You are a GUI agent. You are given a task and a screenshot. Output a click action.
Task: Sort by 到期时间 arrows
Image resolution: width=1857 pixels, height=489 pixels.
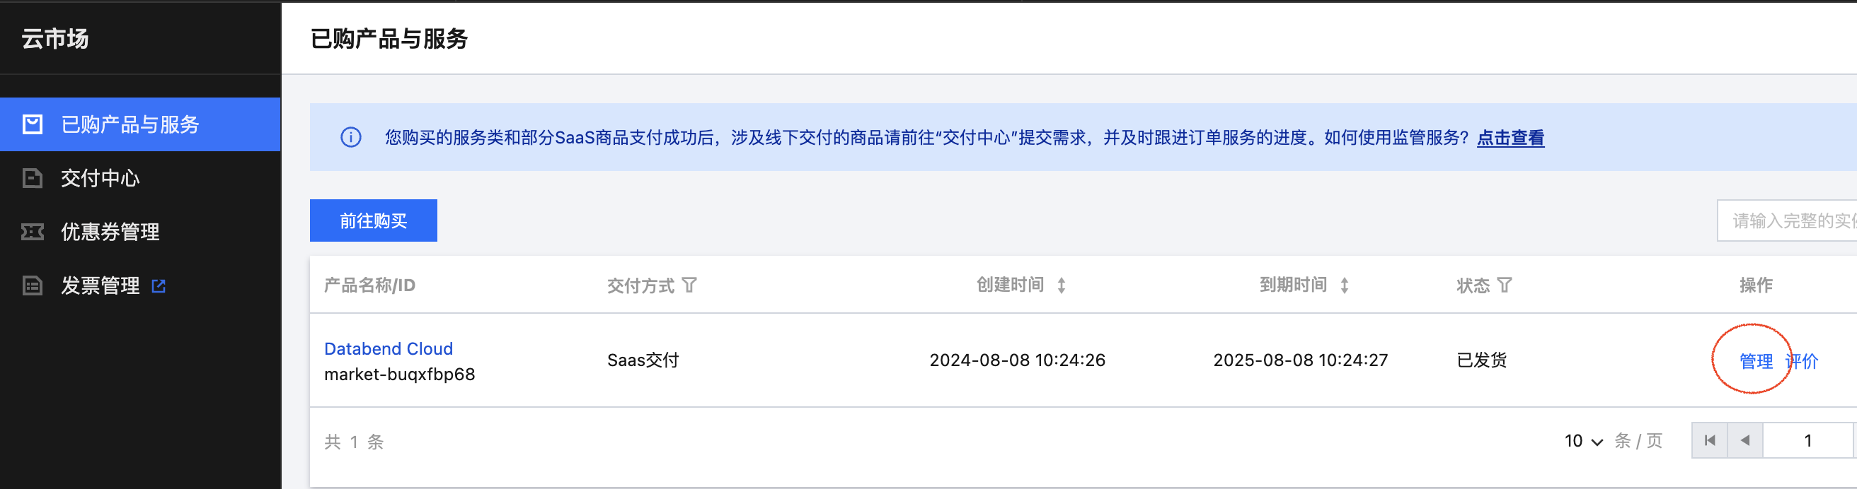pyautogui.click(x=1345, y=285)
